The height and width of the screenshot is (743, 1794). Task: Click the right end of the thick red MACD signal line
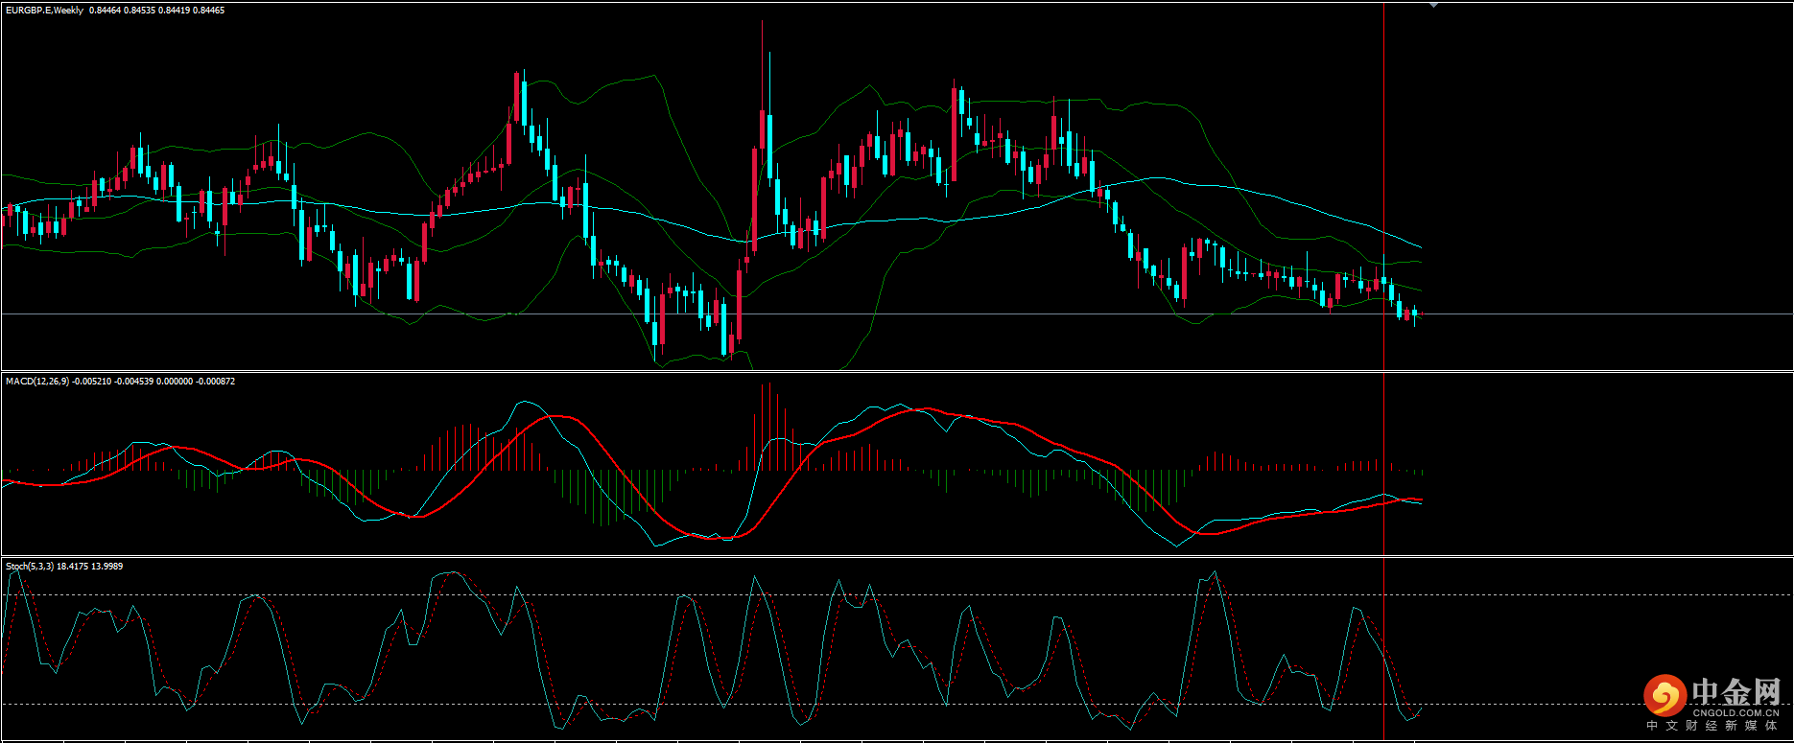pos(1421,499)
